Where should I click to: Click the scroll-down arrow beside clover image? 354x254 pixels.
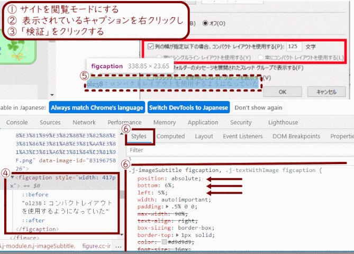[52, 95]
